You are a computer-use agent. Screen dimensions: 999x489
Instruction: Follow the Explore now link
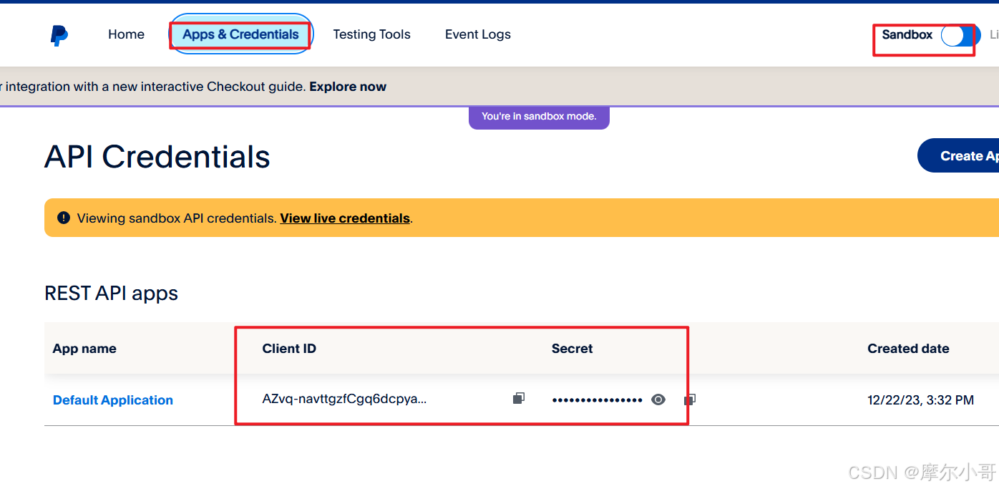[x=348, y=87]
